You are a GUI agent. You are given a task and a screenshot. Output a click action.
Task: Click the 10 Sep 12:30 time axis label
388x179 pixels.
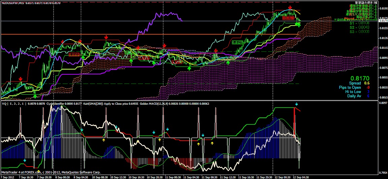[x=118, y=177]
